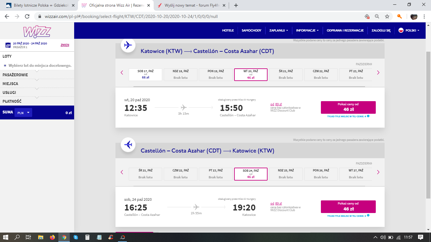The image size is (431, 242).
Task: Expand the PŁATNOŚĆ section
Action: (37, 101)
